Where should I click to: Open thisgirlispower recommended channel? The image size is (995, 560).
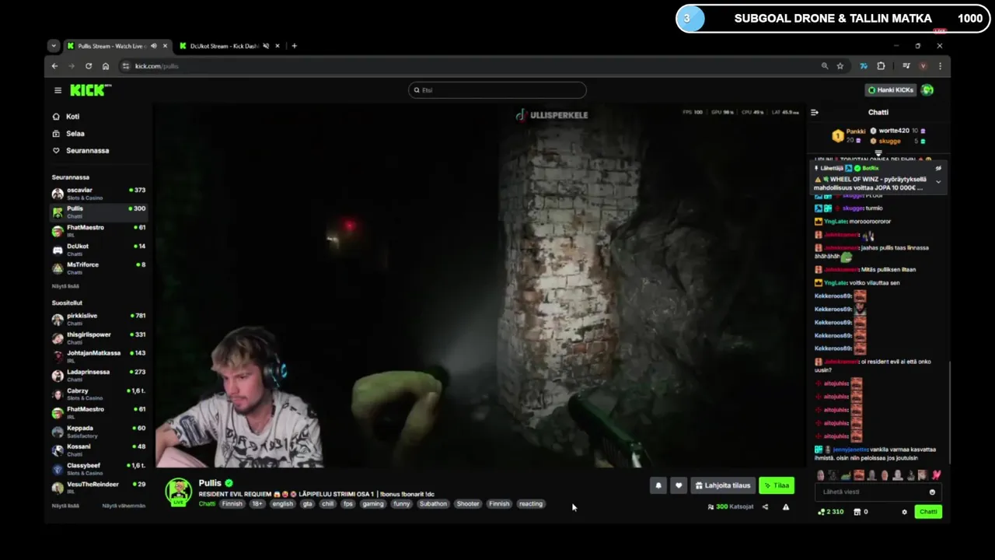[99, 338]
